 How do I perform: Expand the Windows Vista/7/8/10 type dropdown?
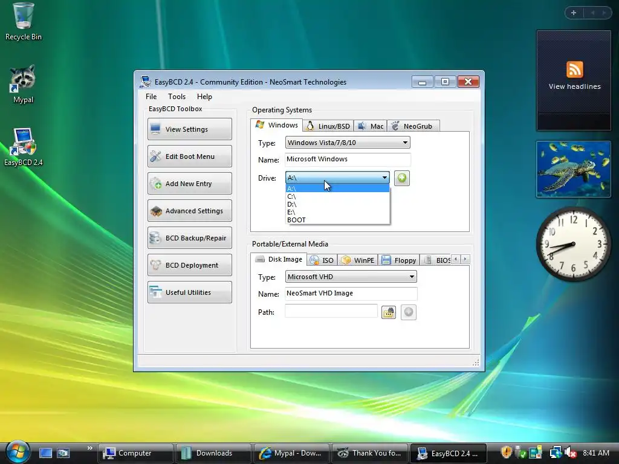click(348, 143)
